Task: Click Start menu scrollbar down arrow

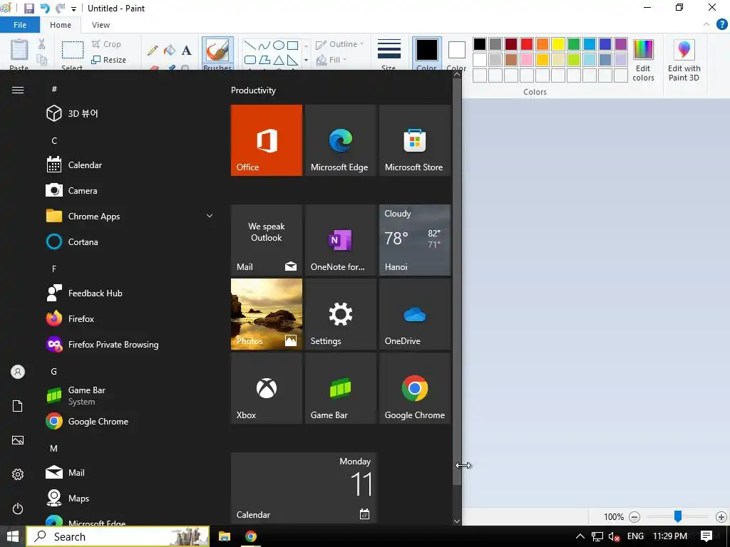Action: 457,521
